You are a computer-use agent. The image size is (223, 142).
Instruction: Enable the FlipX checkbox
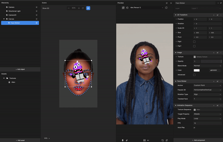194,41
